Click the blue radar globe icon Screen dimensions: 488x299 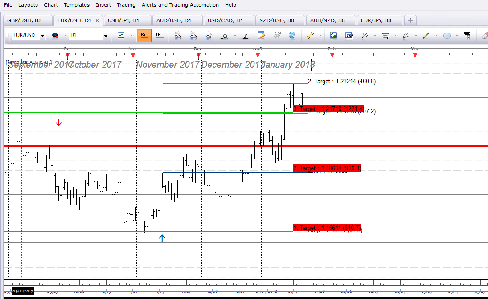click(292, 36)
